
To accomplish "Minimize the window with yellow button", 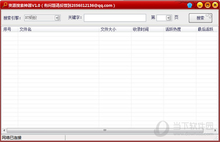I will point(200,5).
